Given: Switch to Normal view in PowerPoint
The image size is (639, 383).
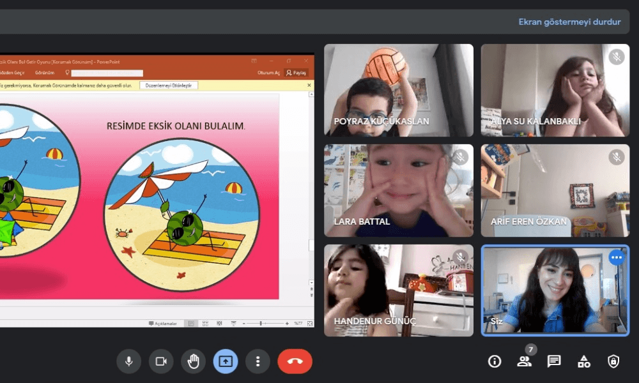Looking at the screenshot, I should [x=190, y=324].
